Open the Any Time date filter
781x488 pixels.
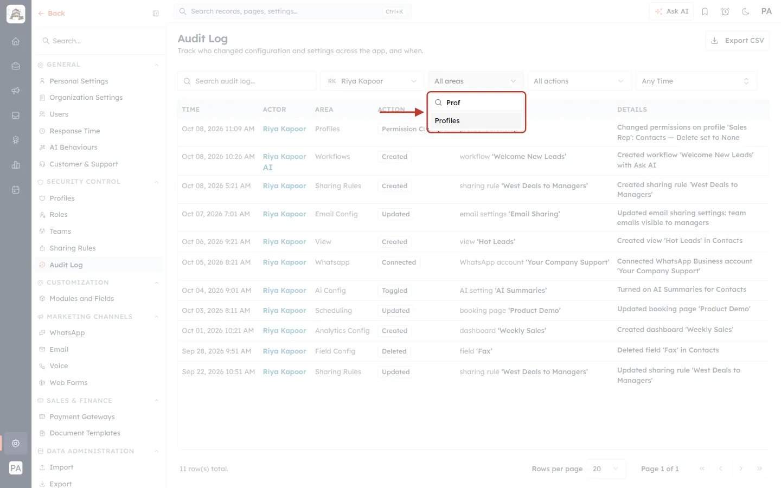pos(696,81)
